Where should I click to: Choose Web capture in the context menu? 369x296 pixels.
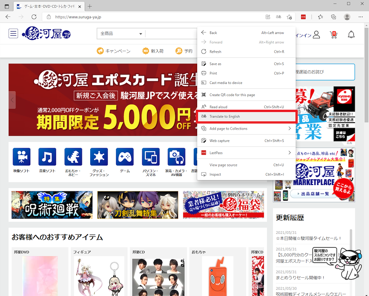(x=246, y=141)
